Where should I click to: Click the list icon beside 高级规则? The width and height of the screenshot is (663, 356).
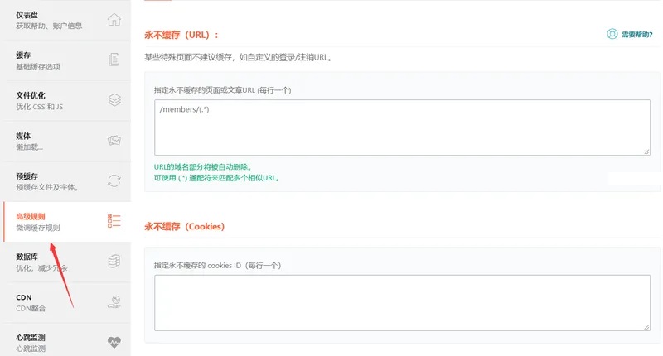coord(114,221)
